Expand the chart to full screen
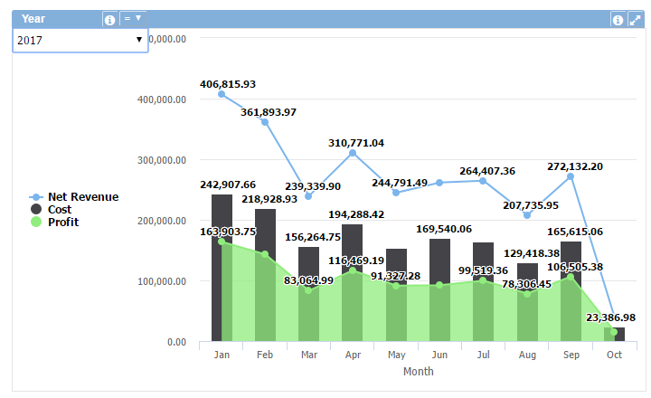 [x=635, y=19]
